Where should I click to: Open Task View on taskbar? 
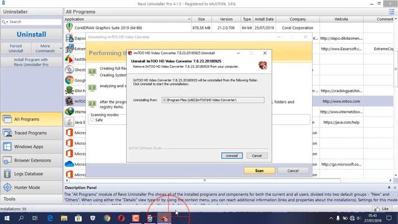tap(35, 218)
